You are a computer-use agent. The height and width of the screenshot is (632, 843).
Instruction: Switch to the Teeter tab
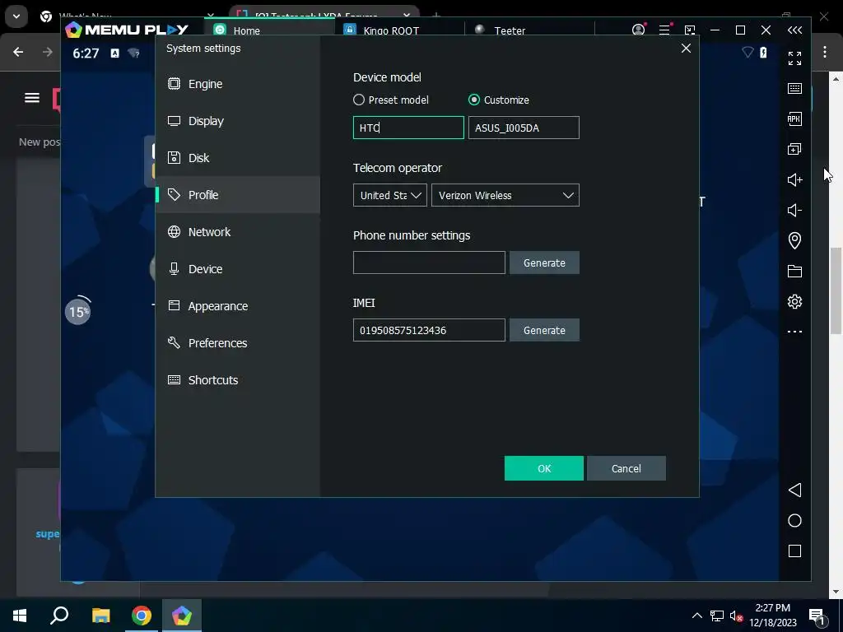pos(529,30)
